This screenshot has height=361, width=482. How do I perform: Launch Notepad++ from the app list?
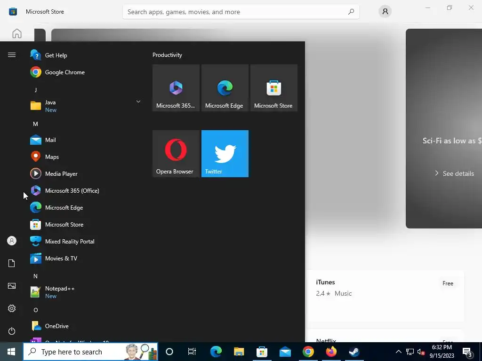point(86,292)
